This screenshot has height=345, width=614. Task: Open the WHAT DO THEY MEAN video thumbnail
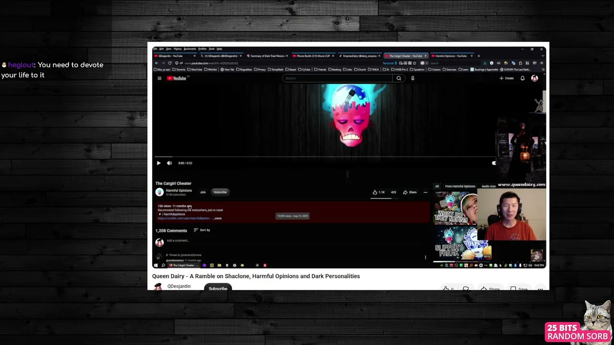point(456,208)
